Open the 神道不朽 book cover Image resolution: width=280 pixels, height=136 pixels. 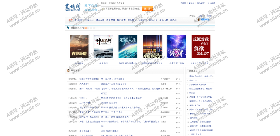pos(103,47)
